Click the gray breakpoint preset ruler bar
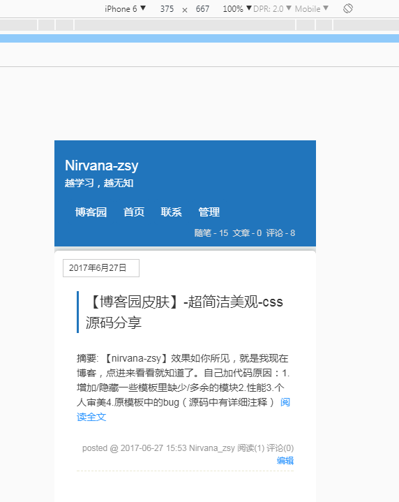This screenshot has height=502, width=399. coord(200,24)
